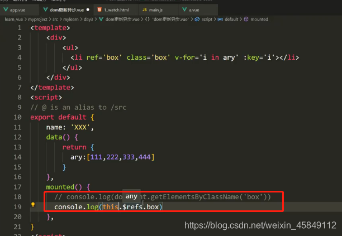Select myproject in the breadcrumb
Image resolution: width=342 pixels, height=236 pixels.
point(38,20)
